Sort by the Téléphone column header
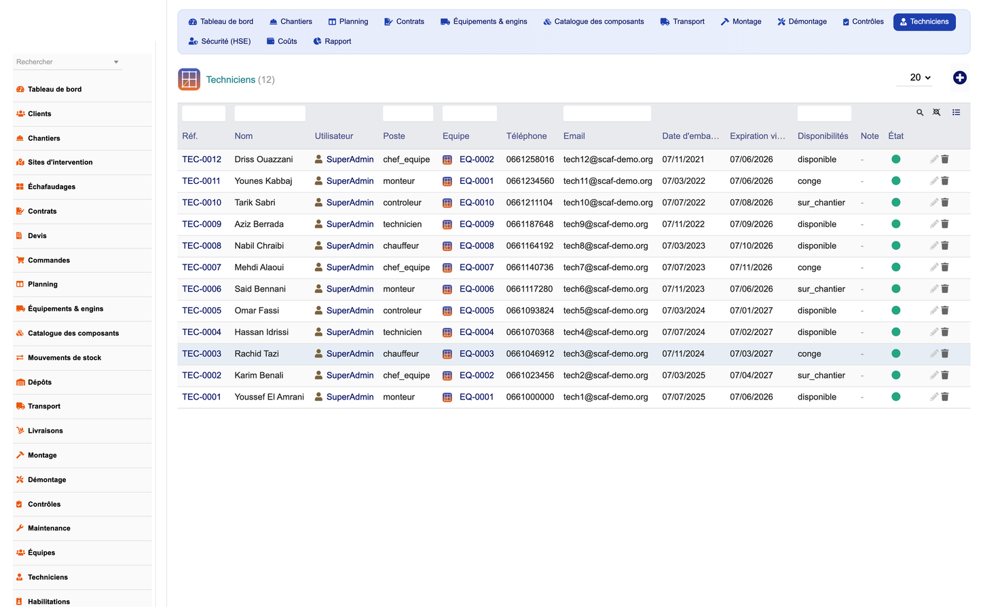981x607 pixels. [x=526, y=136]
